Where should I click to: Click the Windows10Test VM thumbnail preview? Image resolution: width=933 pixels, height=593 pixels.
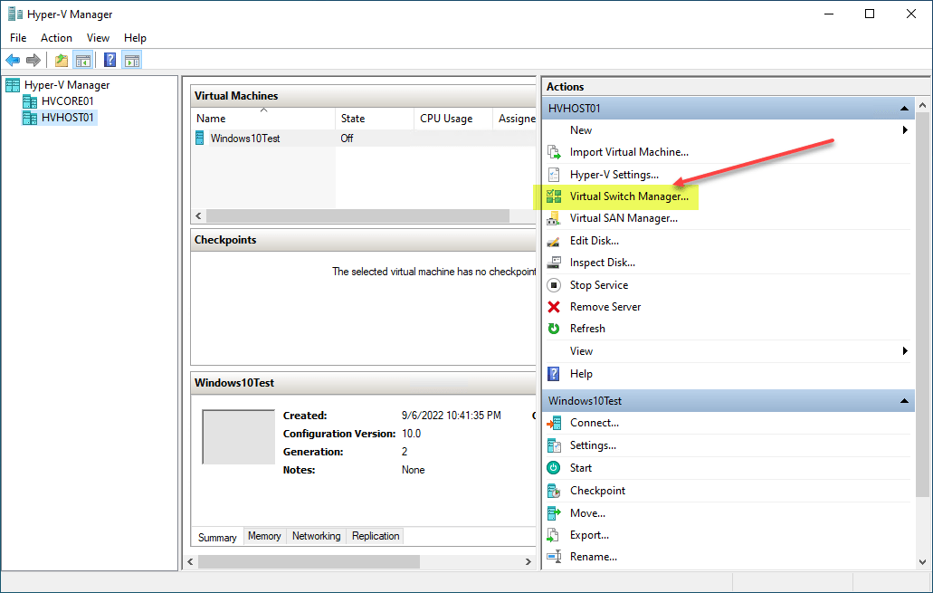(239, 437)
